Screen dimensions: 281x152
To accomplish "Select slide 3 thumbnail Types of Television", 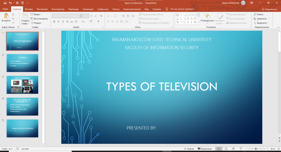I will pyautogui.click(x=22, y=85).
